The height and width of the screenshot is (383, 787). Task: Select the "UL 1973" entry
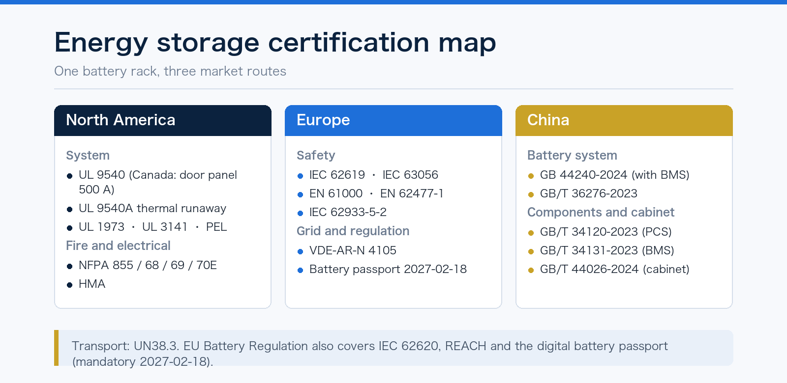click(102, 227)
